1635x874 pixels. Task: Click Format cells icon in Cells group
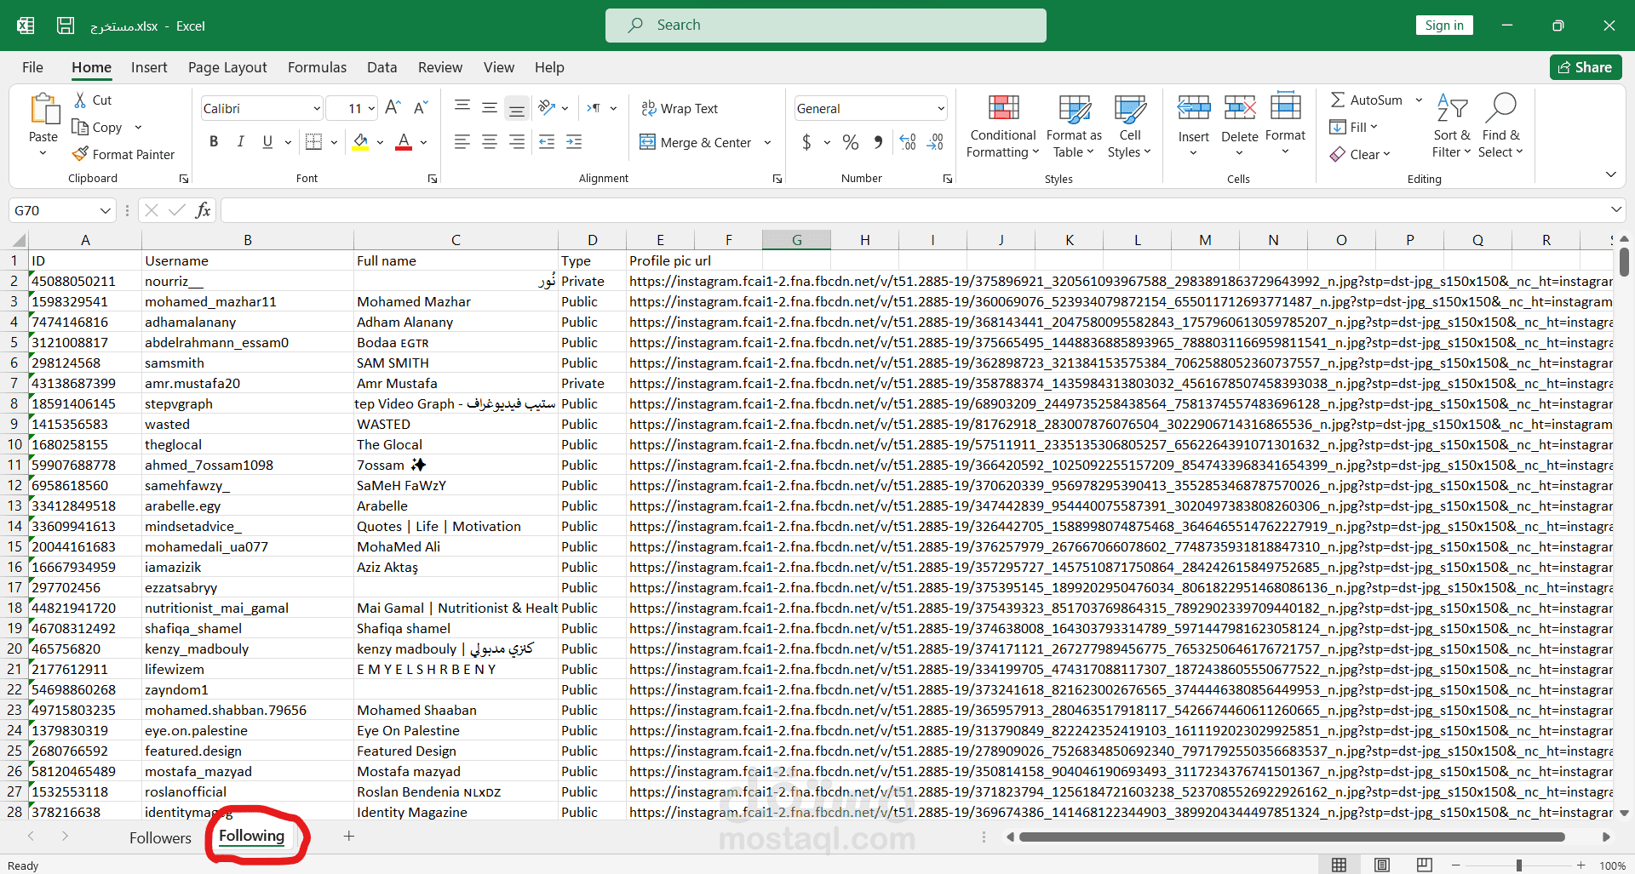[1285, 108]
